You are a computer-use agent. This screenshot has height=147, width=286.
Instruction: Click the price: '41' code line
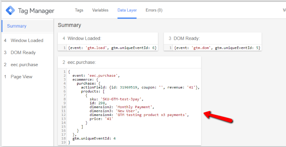[101, 119]
